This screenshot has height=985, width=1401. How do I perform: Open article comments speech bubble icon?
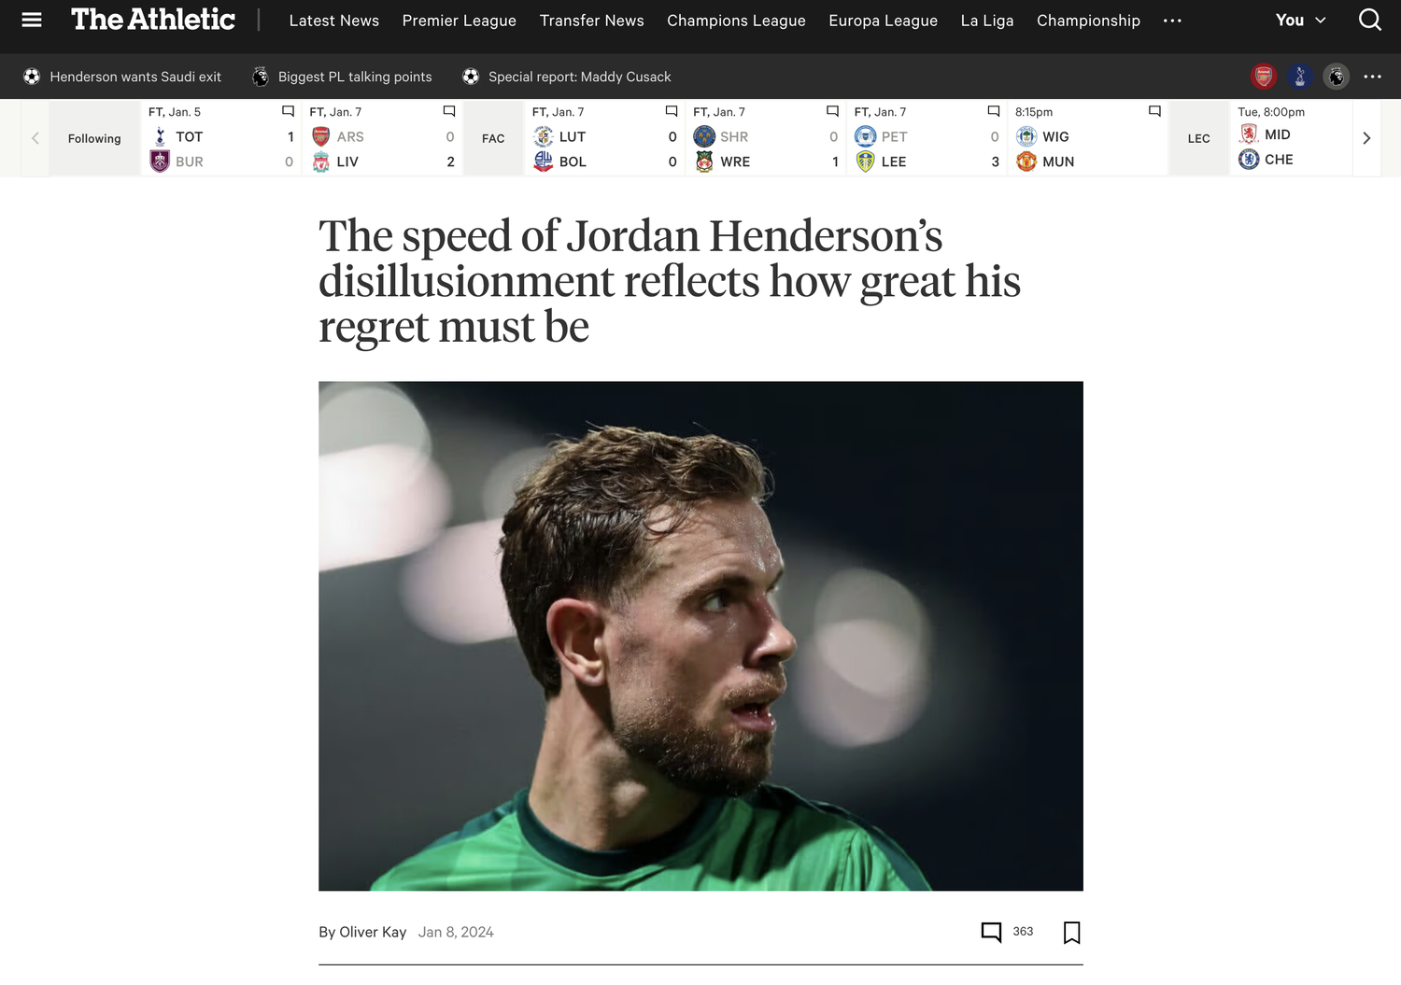pyautogui.click(x=991, y=932)
